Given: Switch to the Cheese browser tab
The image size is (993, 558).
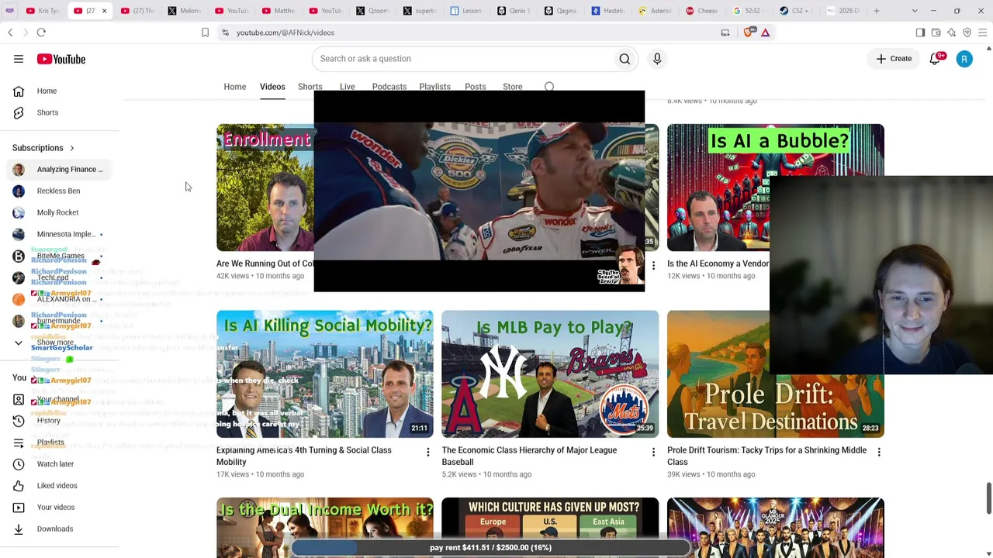Looking at the screenshot, I should [x=702, y=11].
